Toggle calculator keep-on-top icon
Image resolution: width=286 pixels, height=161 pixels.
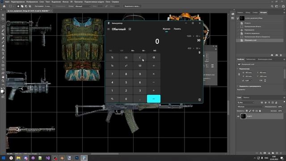[x=130, y=29]
